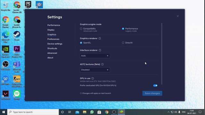This screenshot has width=205, height=115.
Task: Open the Recycle Bin desktop icon
Action: click(5, 6)
